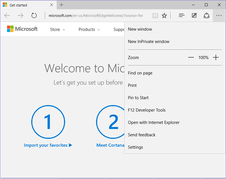Enable Reading view icon

[x=155, y=15]
